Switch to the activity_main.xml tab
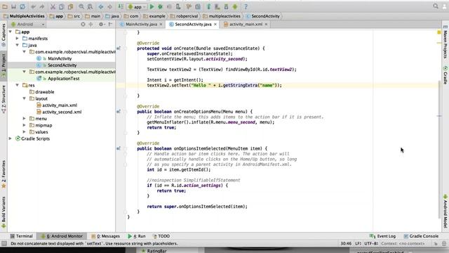The image size is (449, 253). (246, 25)
